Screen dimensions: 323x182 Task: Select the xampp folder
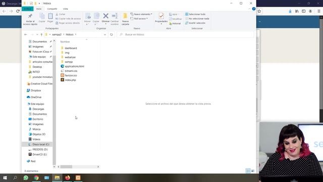click(67, 62)
